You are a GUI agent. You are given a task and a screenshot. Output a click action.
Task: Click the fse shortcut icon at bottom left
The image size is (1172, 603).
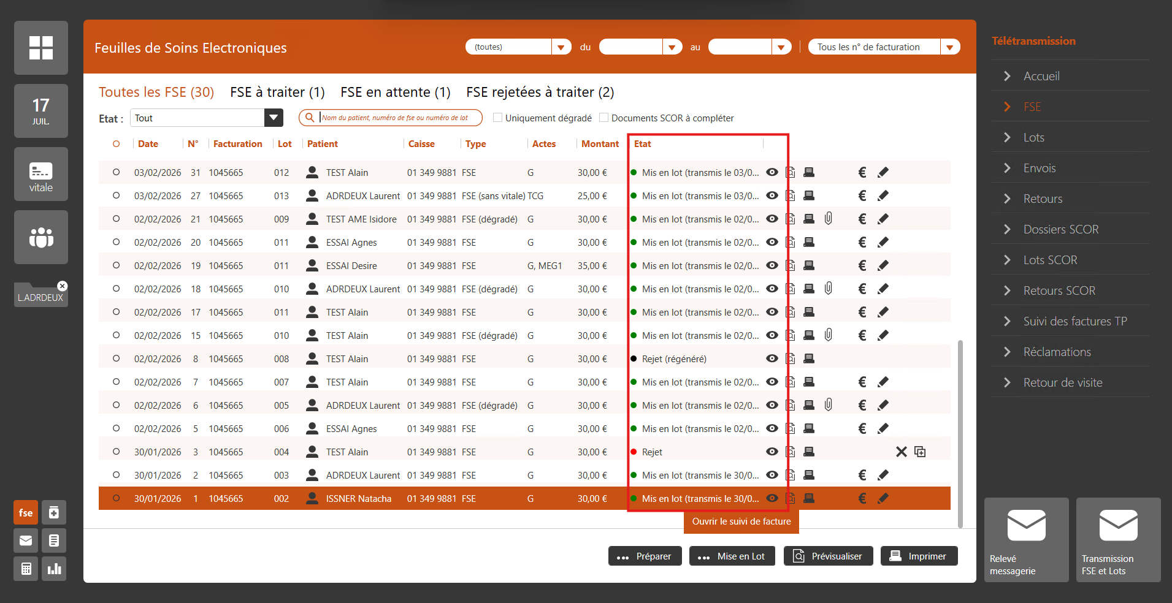tap(26, 513)
